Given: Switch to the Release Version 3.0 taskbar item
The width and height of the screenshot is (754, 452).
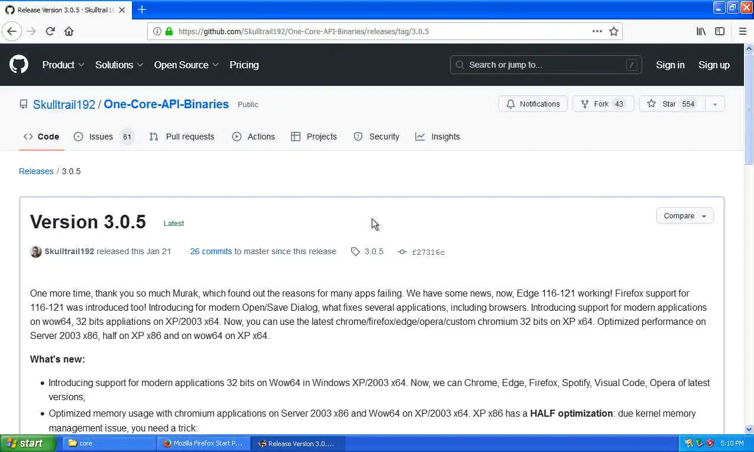Looking at the screenshot, I should [x=297, y=443].
